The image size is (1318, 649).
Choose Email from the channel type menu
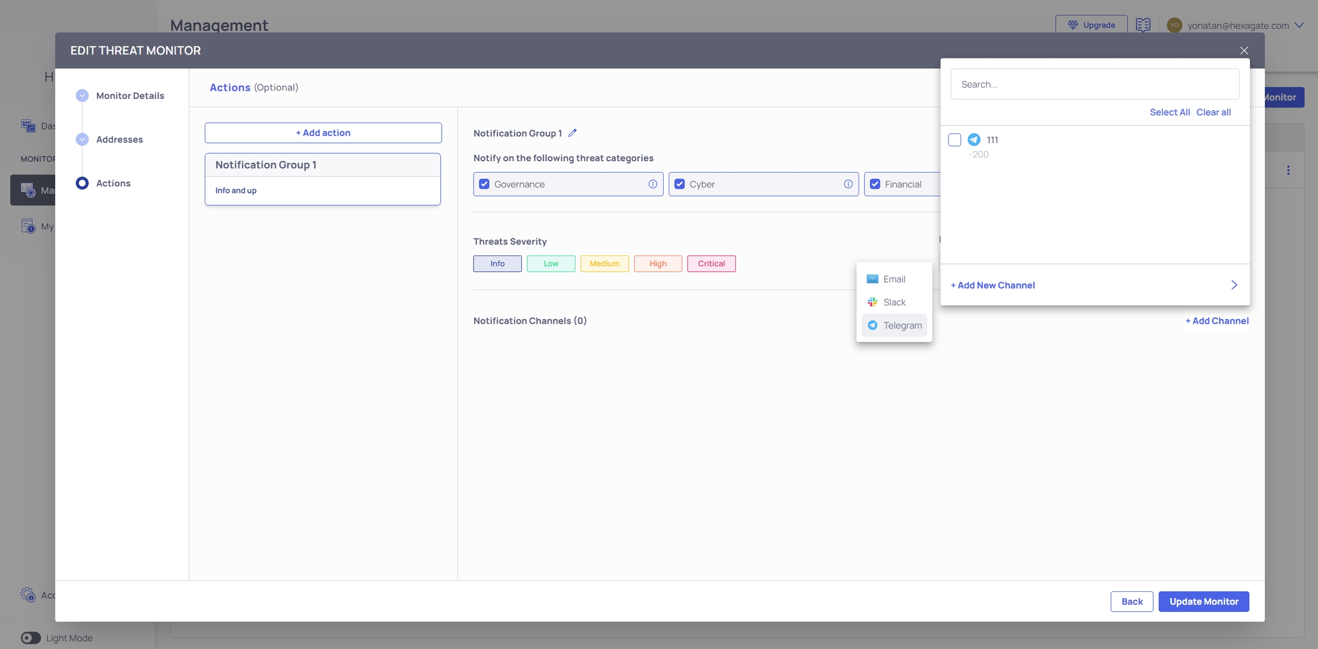tap(894, 279)
